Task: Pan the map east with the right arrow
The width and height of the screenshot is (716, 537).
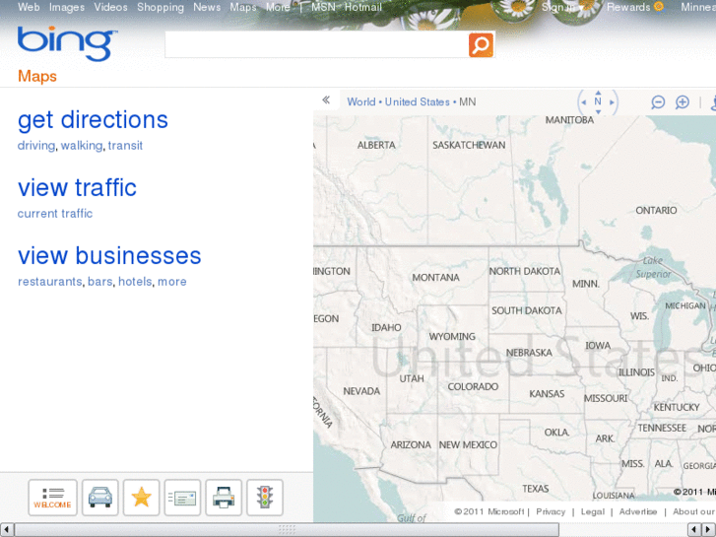Action: (x=612, y=102)
